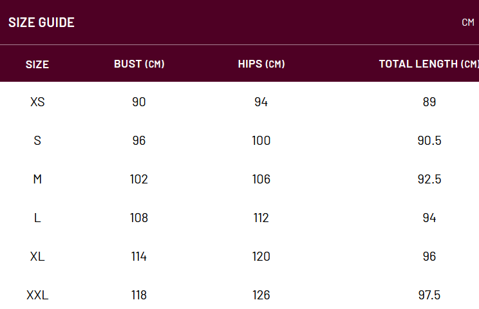Click the hips value 112
Viewport: 479px width, 309px height.
coord(261,218)
